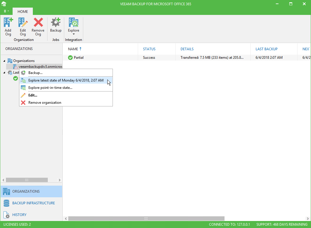Click CONNECTED TO: 127.0.0.1 status text
The image size is (311, 228).
pos(229,224)
